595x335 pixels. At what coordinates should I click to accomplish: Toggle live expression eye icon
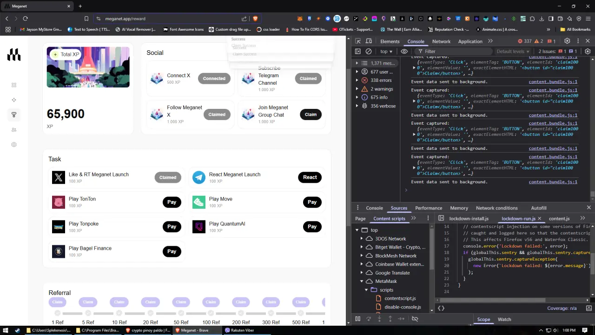coord(404,51)
